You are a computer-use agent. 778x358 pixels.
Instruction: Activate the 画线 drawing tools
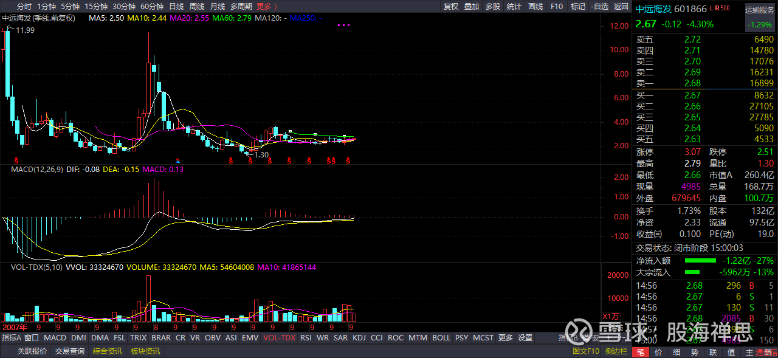tap(535, 6)
